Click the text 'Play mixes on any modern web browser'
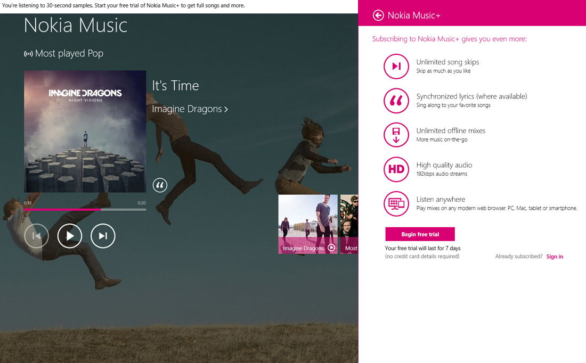This screenshot has height=363, width=586. tap(461, 208)
